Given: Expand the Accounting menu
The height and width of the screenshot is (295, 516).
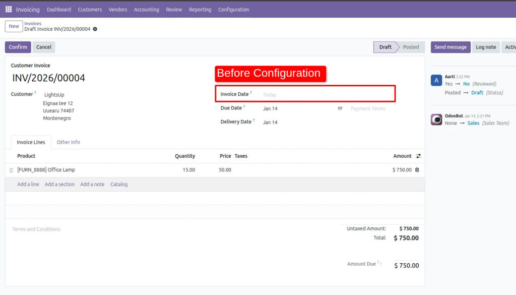Looking at the screenshot, I should click(x=146, y=10).
